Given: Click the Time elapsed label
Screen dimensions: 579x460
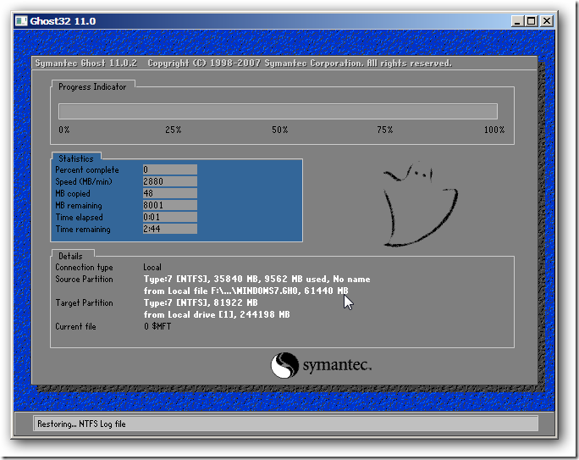Looking at the screenshot, I should (x=79, y=217).
